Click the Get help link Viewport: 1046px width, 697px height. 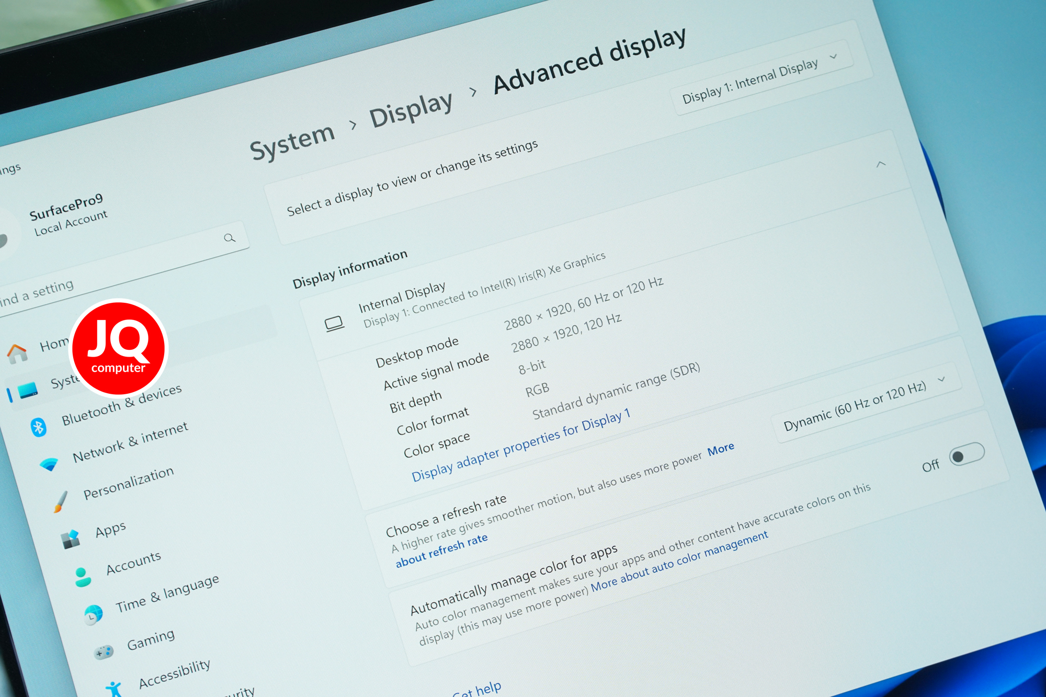tap(477, 690)
